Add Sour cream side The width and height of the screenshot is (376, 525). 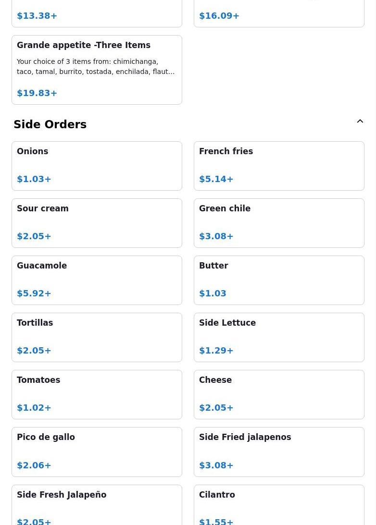(x=97, y=223)
